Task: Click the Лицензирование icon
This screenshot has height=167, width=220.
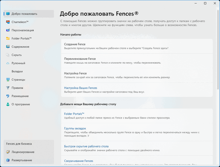Action: coord(8,152)
